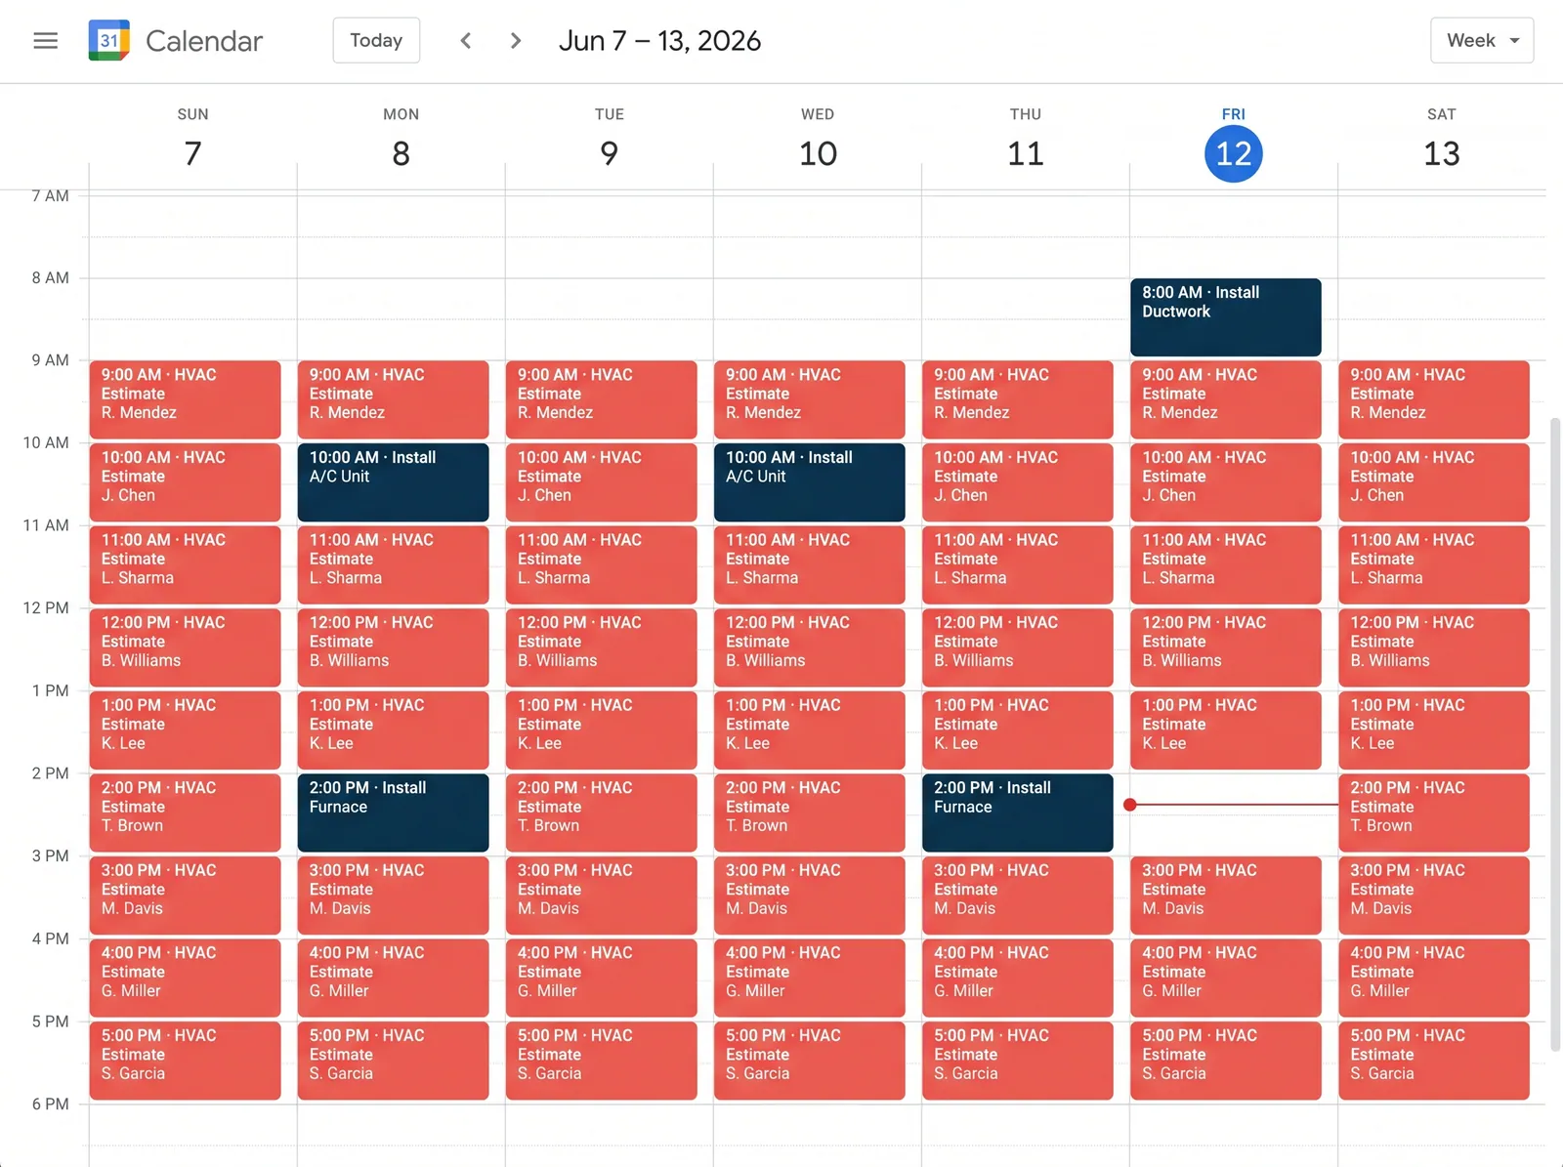The width and height of the screenshot is (1563, 1167).
Task: Open Saturday 4:00 PM G. Miller estimate
Action: (1434, 978)
